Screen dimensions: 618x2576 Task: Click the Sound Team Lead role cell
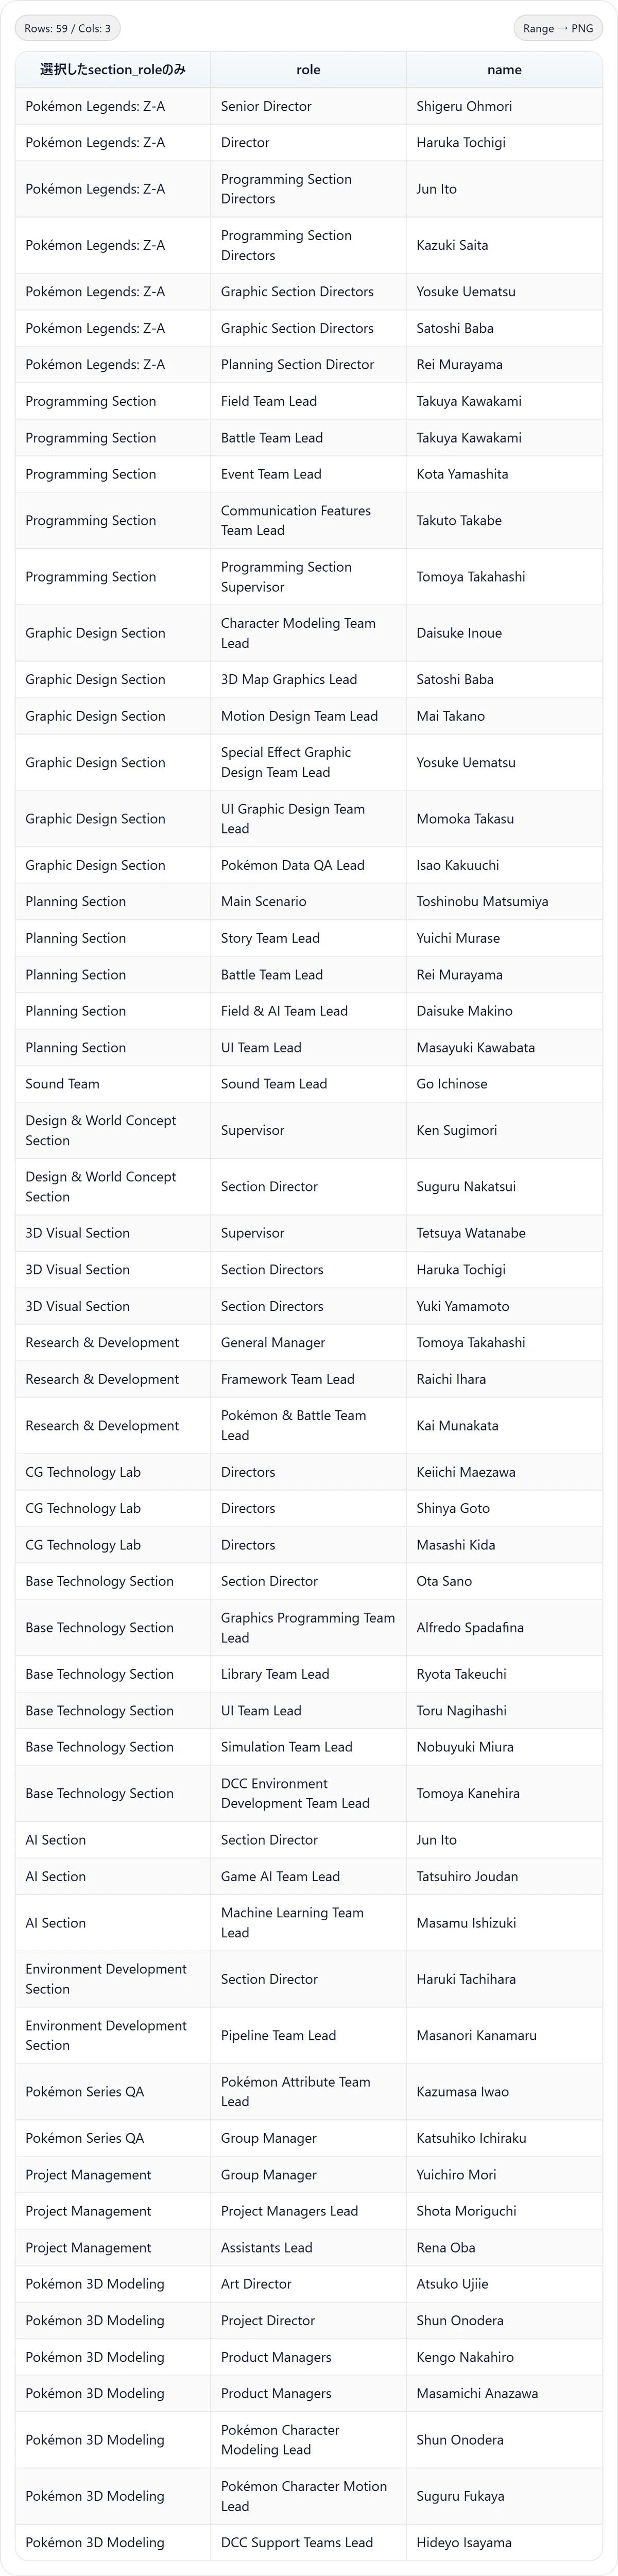tap(308, 1084)
